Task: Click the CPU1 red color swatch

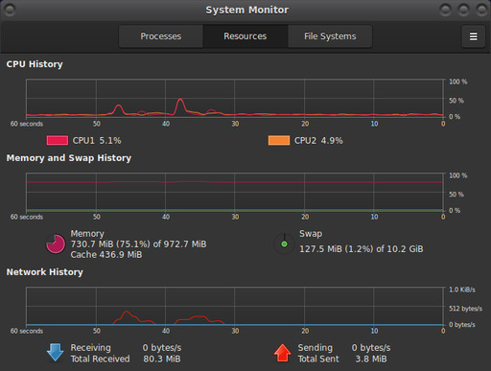Action: click(58, 140)
